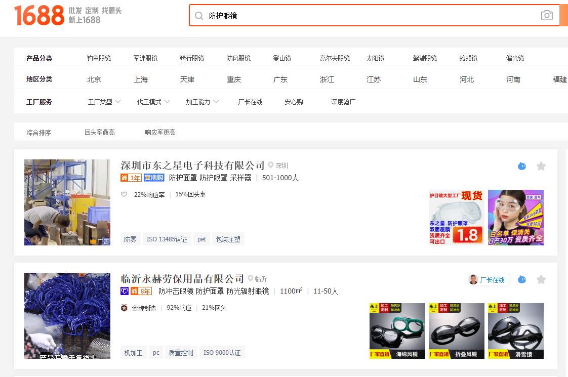
Task: Click the 金牌制造 medal icon
Action: click(124, 308)
